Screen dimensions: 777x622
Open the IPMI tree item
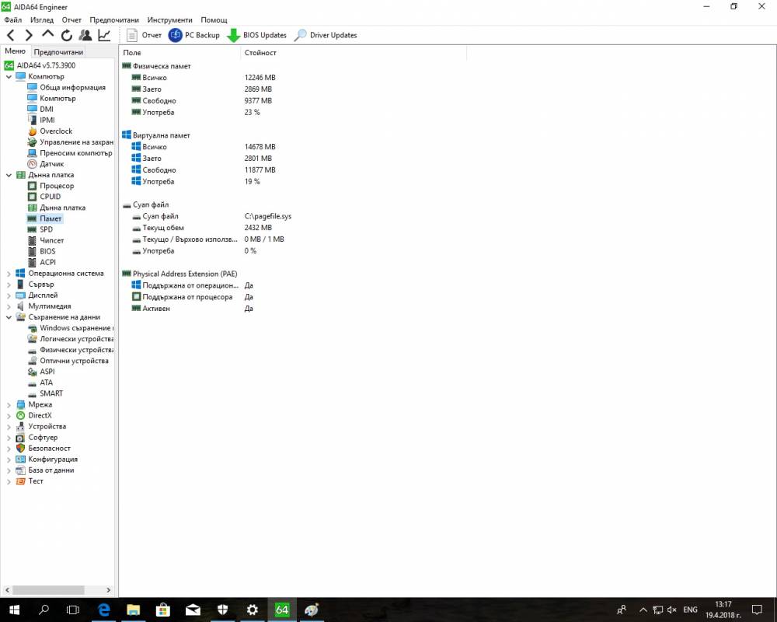coord(41,120)
